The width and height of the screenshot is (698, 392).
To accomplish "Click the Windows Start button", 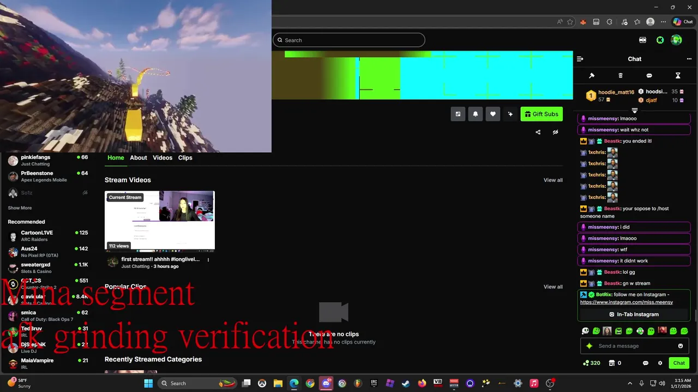I will point(148,383).
